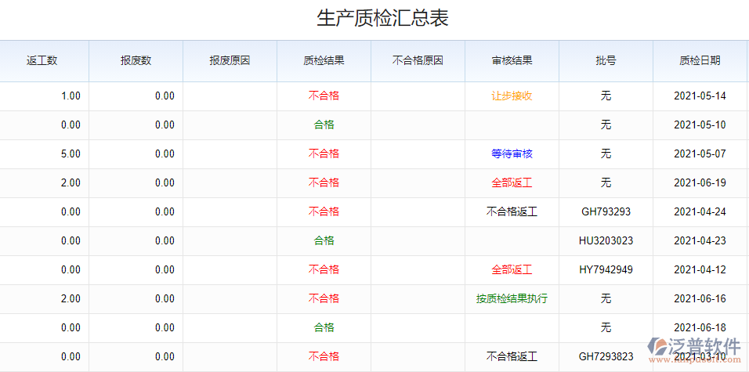Image resolution: width=749 pixels, height=372 pixels.
Task: Click the 审核结果 column header
Action: coord(512,60)
